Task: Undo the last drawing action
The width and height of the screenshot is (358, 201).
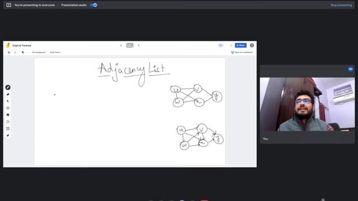Action: coord(9,52)
